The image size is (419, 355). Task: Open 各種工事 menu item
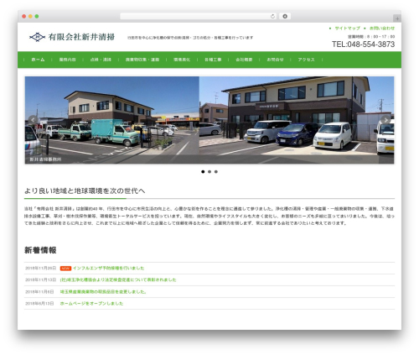coord(213,60)
